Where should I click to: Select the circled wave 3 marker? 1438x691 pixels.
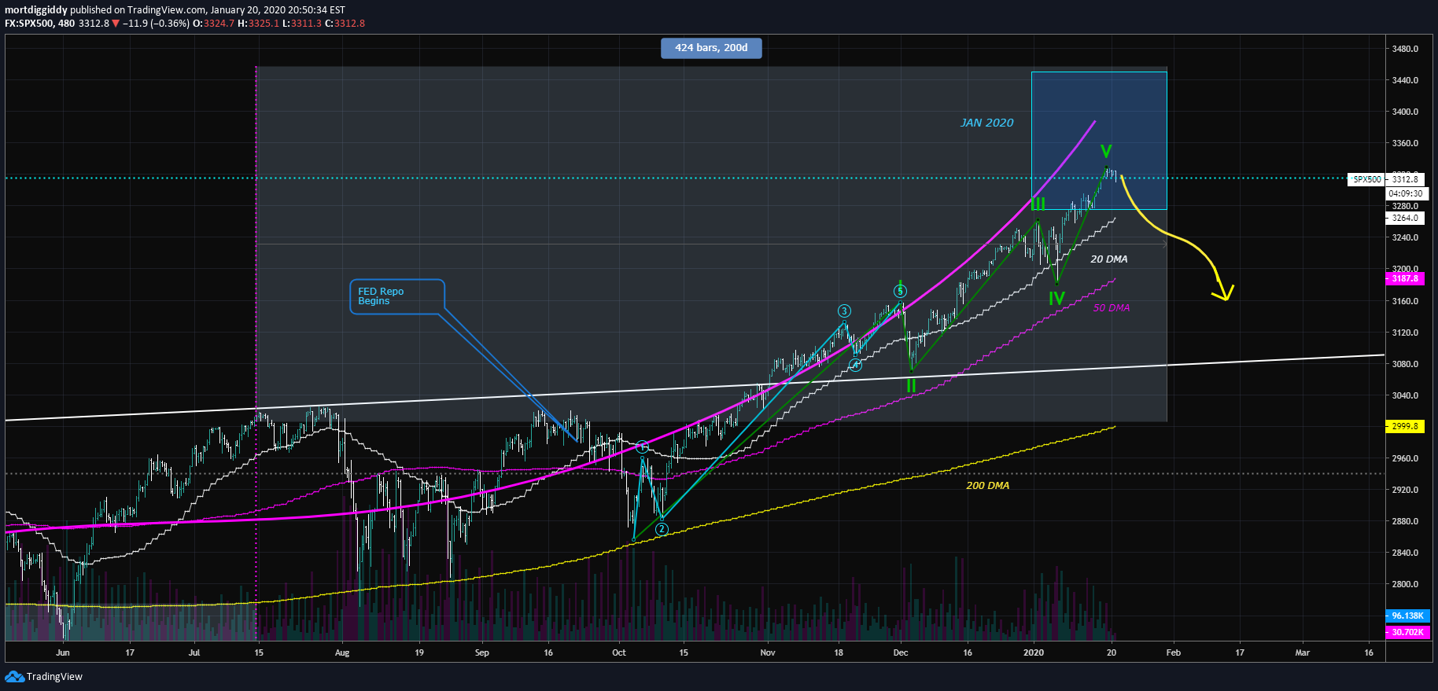pyautogui.click(x=844, y=311)
